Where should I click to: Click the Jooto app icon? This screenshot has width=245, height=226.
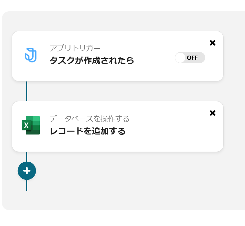point(31,55)
